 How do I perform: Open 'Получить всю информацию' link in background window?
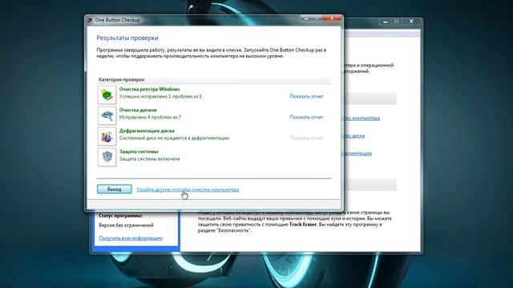pyautogui.click(x=131, y=238)
